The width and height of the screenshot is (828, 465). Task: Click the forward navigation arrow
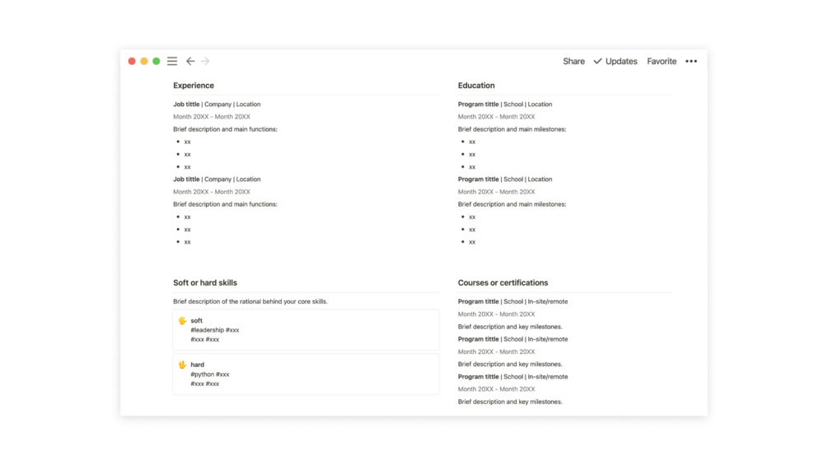[x=205, y=61]
